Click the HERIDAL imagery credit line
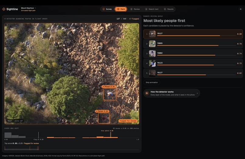Screen dimensions: 245x159 (x=53, y=156)
